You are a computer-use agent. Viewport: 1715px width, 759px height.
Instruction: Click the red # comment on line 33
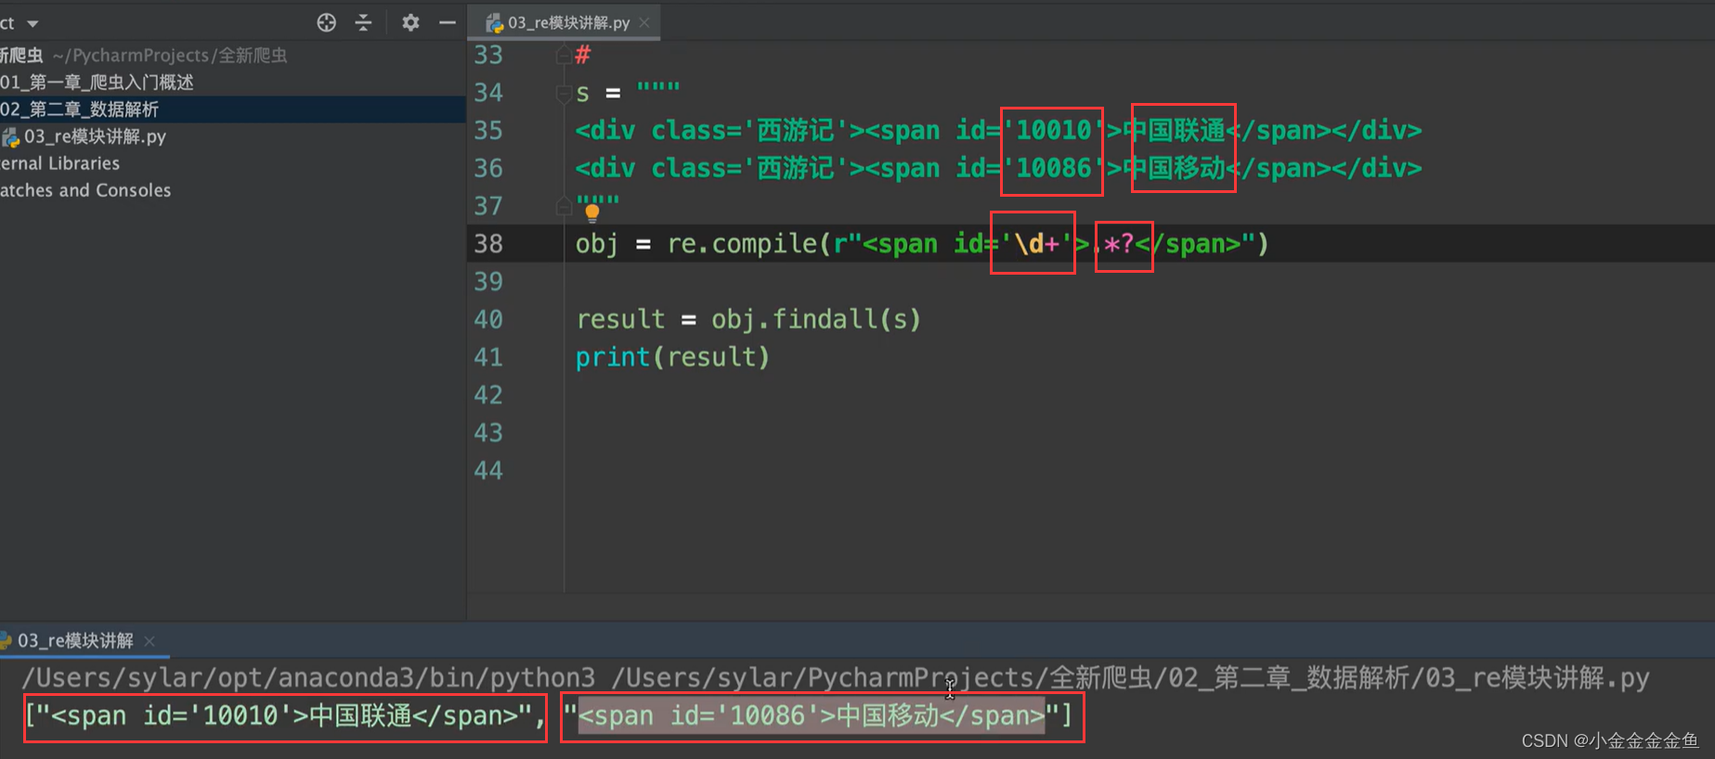583,56
